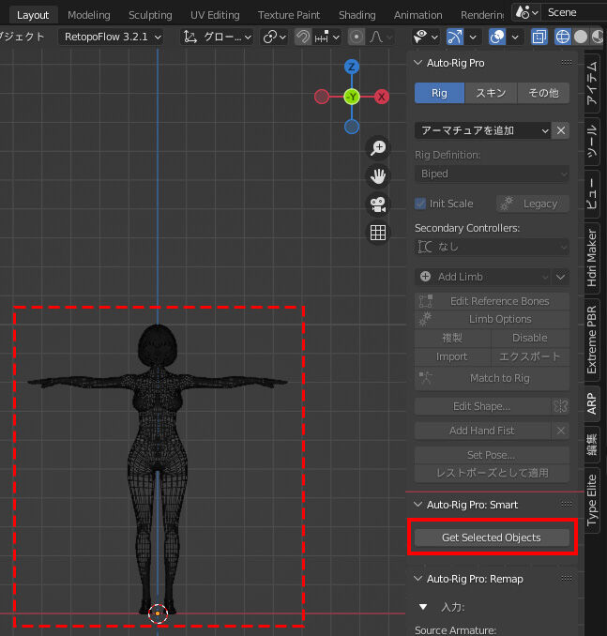Open object visibility and selectability dropdown
Viewport: 607px width, 636px height.
[x=425, y=38]
